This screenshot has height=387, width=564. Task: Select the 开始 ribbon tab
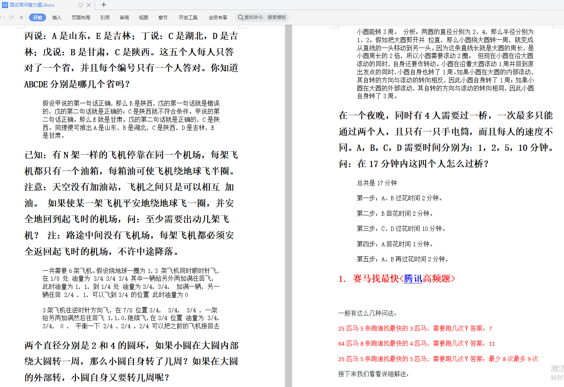(38, 17)
